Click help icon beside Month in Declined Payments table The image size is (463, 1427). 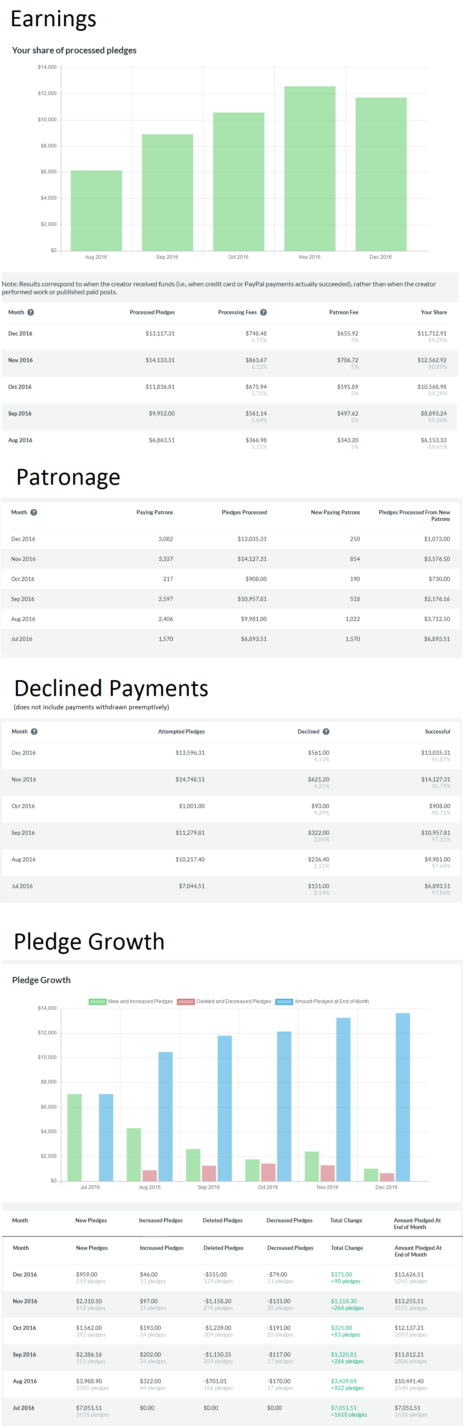coord(34,732)
